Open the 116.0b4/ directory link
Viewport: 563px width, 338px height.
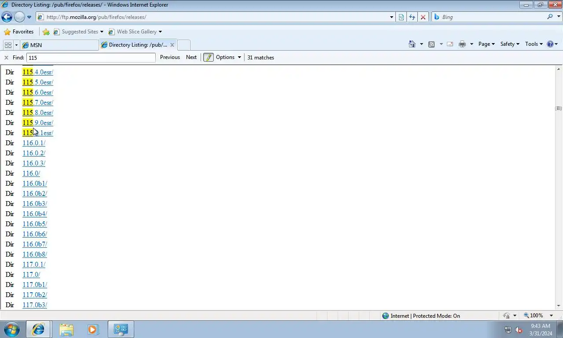pyautogui.click(x=35, y=214)
